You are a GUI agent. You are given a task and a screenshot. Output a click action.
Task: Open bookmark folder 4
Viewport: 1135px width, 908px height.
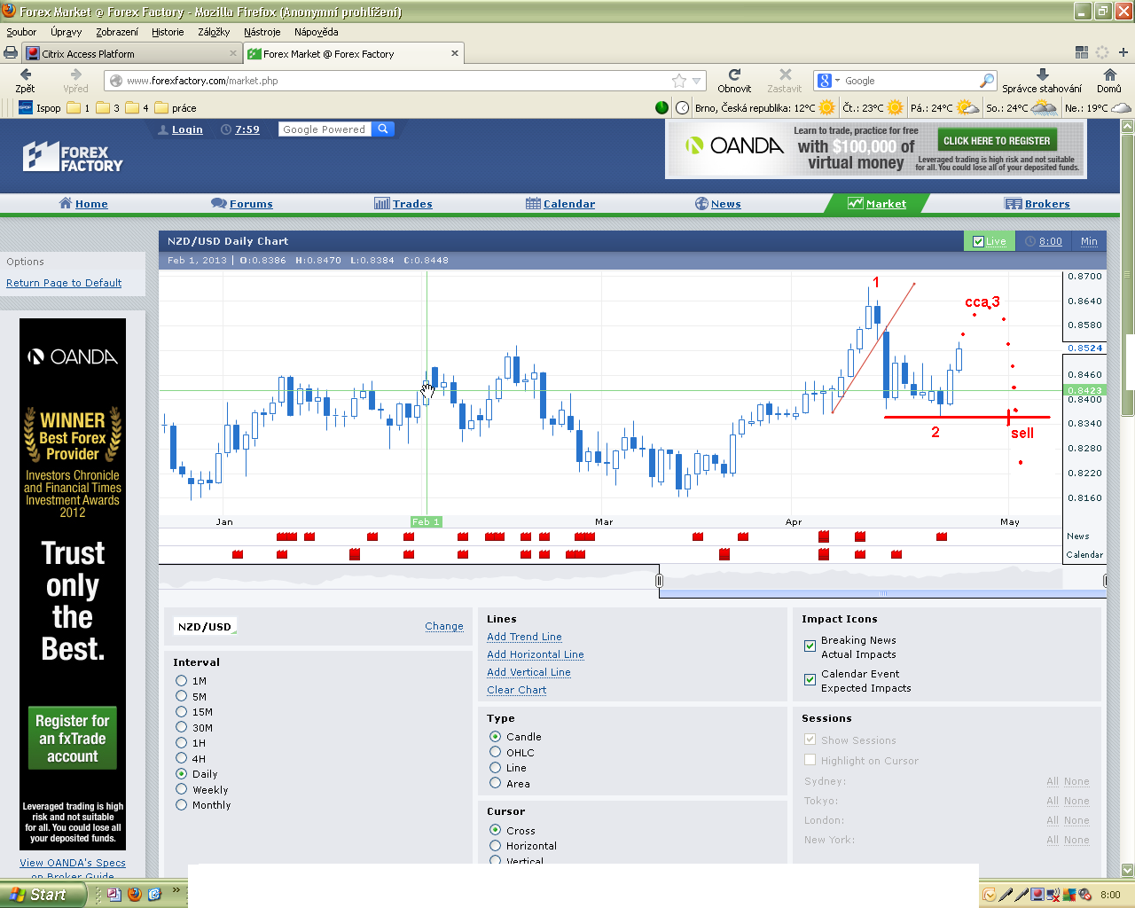coord(137,108)
